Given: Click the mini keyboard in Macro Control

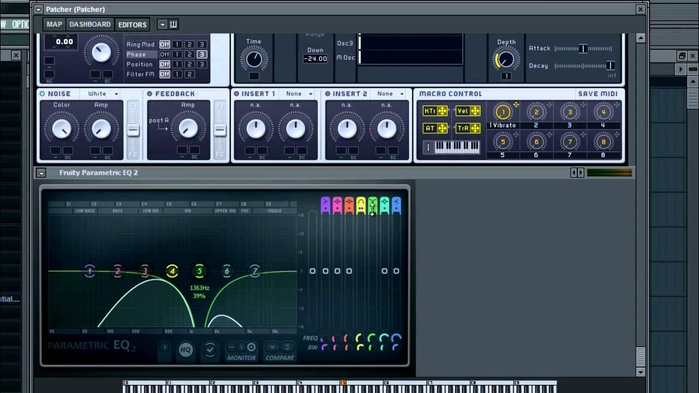Looking at the screenshot, I should [x=452, y=147].
